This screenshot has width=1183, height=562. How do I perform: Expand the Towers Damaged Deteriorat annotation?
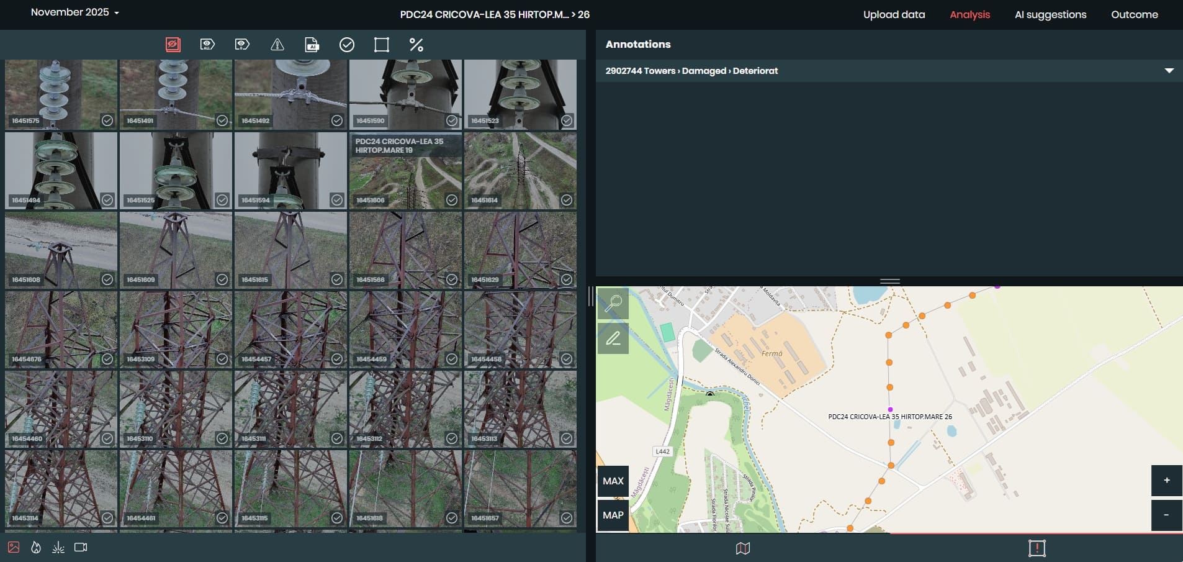1169,71
